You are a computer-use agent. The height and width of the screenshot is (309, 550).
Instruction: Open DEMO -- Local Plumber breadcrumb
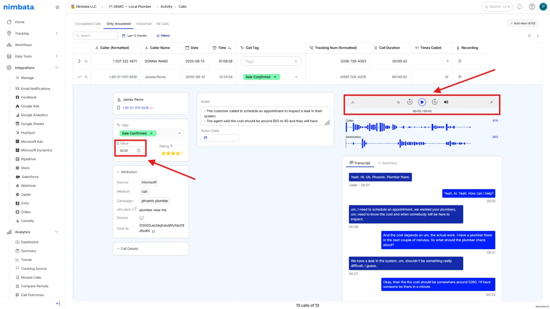tap(130, 7)
